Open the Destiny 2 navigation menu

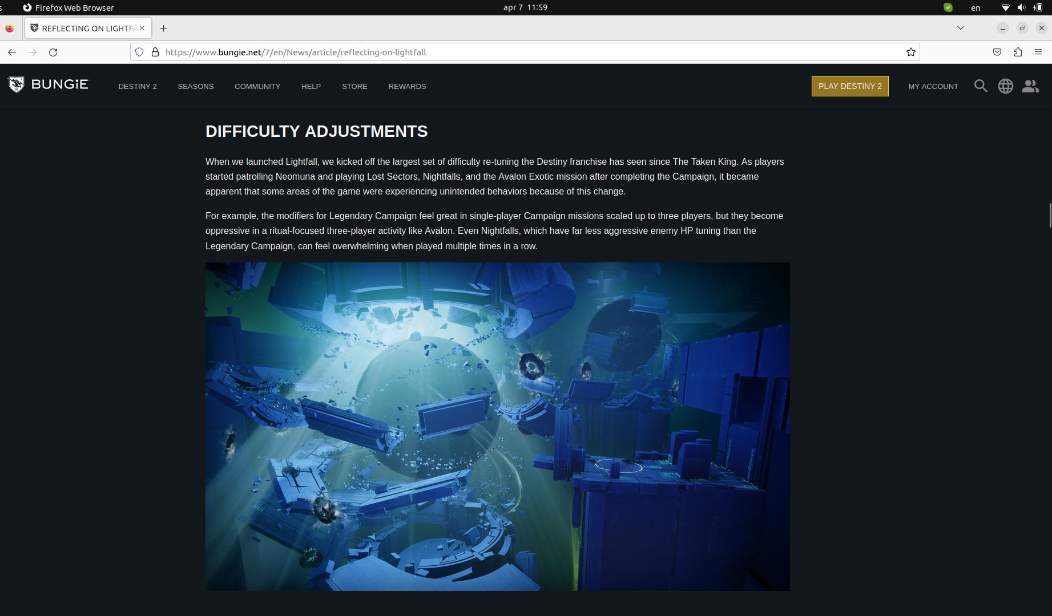point(137,86)
